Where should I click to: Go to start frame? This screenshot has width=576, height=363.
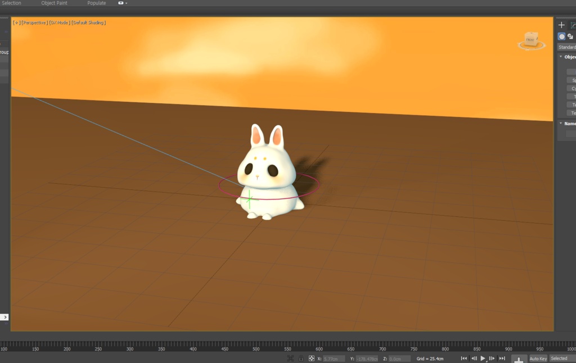click(464, 359)
